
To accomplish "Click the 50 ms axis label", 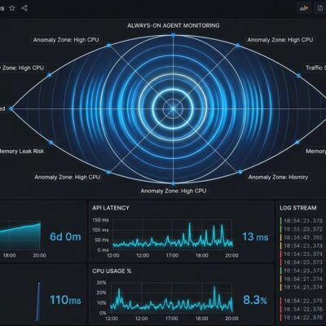I will pos(102,240).
